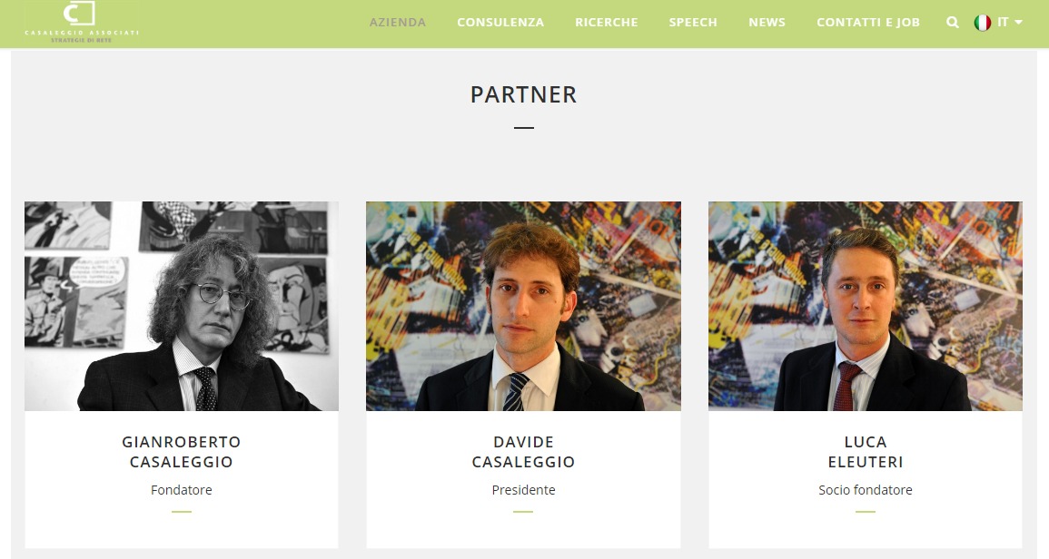Open the right-hand partner photo
This screenshot has width=1049, height=559.
click(865, 306)
